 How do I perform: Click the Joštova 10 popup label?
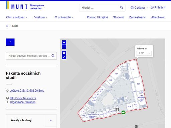point(142,49)
